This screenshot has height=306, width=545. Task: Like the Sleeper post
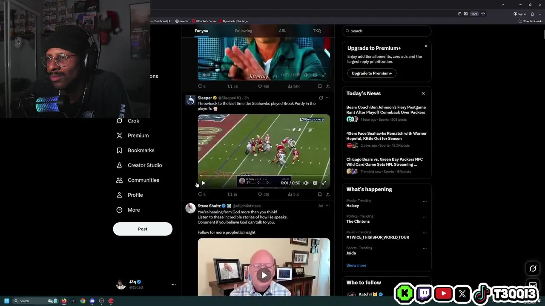click(x=264, y=194)
